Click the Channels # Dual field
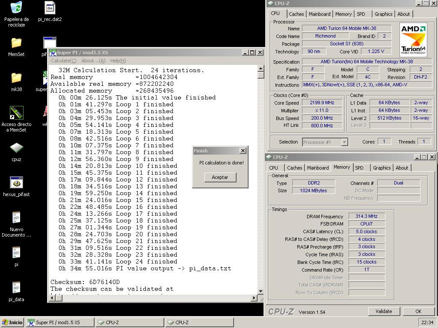 click(399, 183)
